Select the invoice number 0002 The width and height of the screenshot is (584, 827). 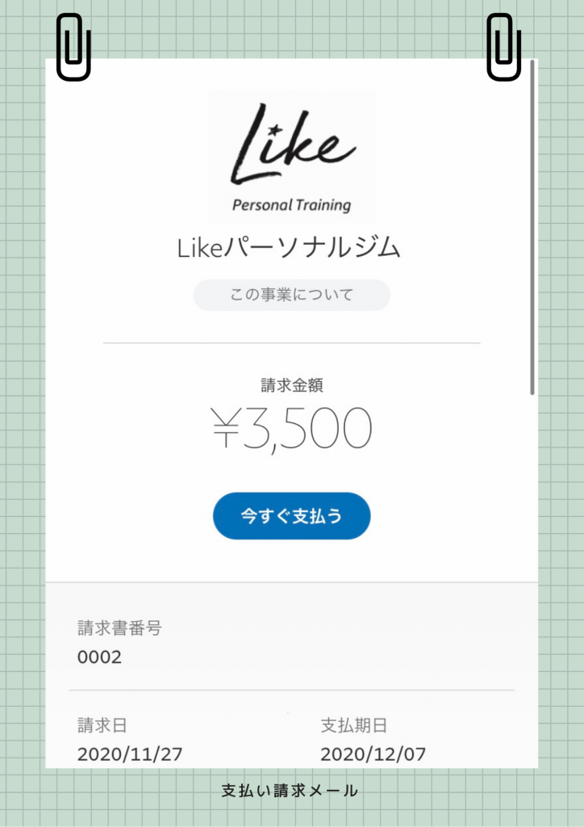pyautogui.click(x=99, y=657)
